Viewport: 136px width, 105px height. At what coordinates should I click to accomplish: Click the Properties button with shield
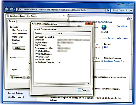(x=16, y=77)
